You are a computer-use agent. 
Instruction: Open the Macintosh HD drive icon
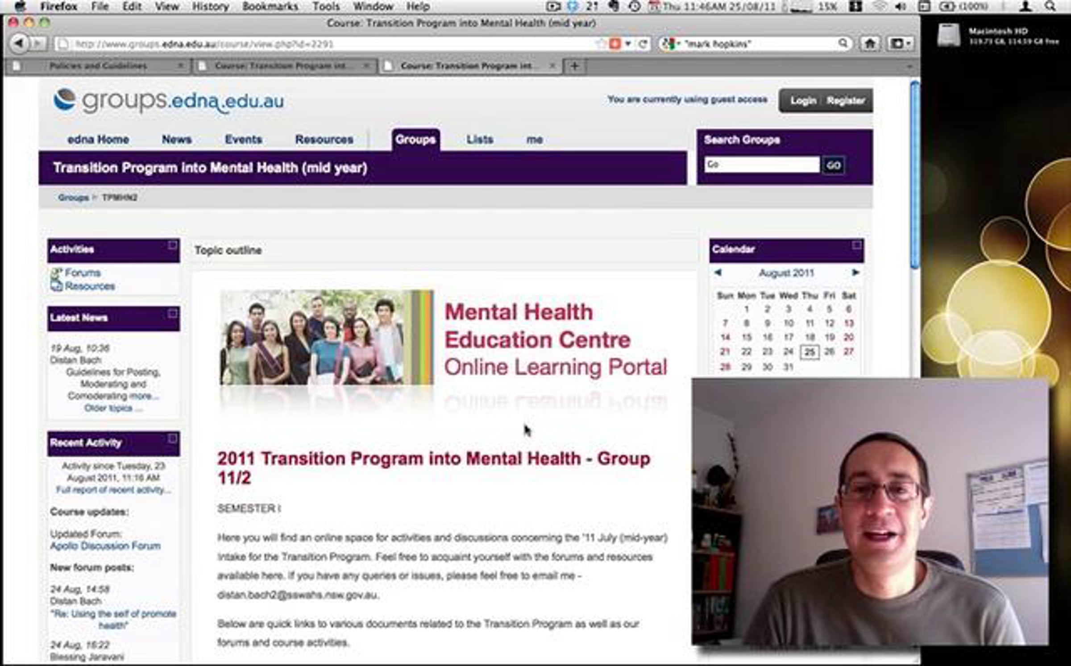pos(949,35)
